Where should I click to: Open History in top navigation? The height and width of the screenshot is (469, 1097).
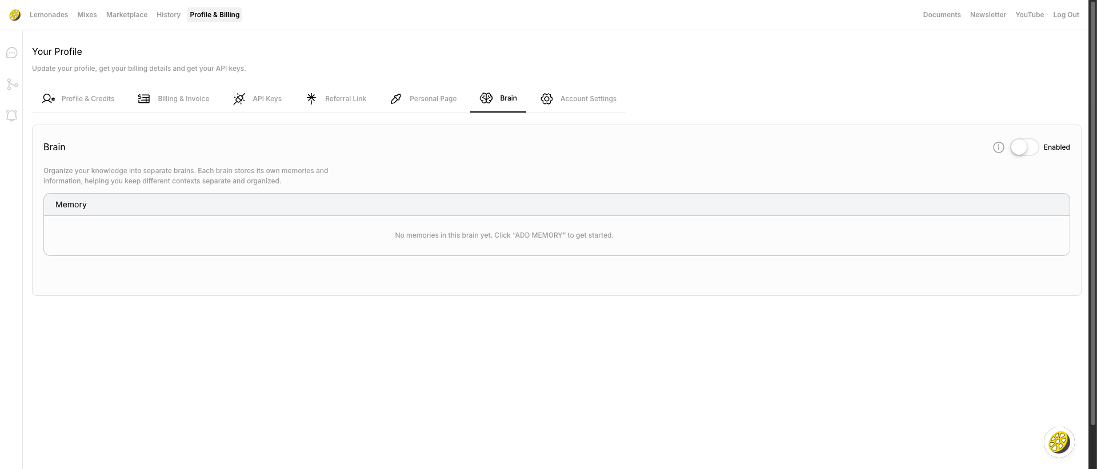[169, 15]
